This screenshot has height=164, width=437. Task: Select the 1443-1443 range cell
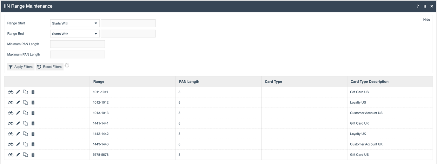(x=133, y=144)
